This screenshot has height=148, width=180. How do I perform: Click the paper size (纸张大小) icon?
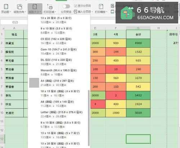click(x=35, y=6)
